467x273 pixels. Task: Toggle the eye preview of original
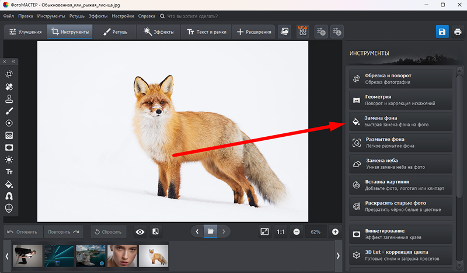pyautogui.click(x=140, y=231)
